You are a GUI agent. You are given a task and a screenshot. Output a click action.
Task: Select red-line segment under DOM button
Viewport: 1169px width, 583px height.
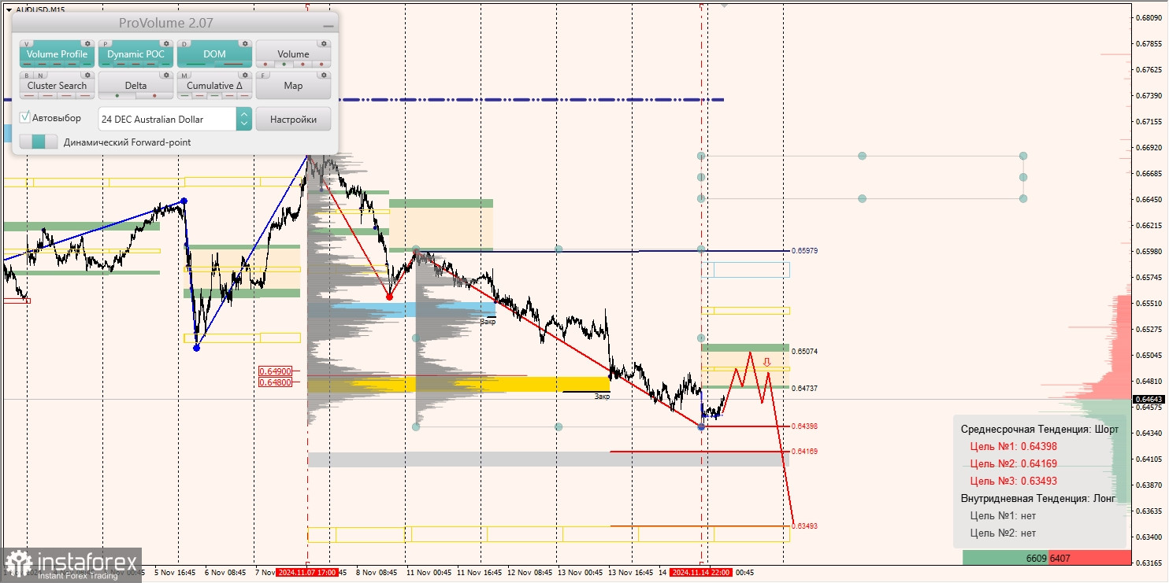click(x=233, y=65)
